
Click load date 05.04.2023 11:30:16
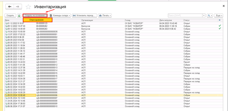(168, 26)
